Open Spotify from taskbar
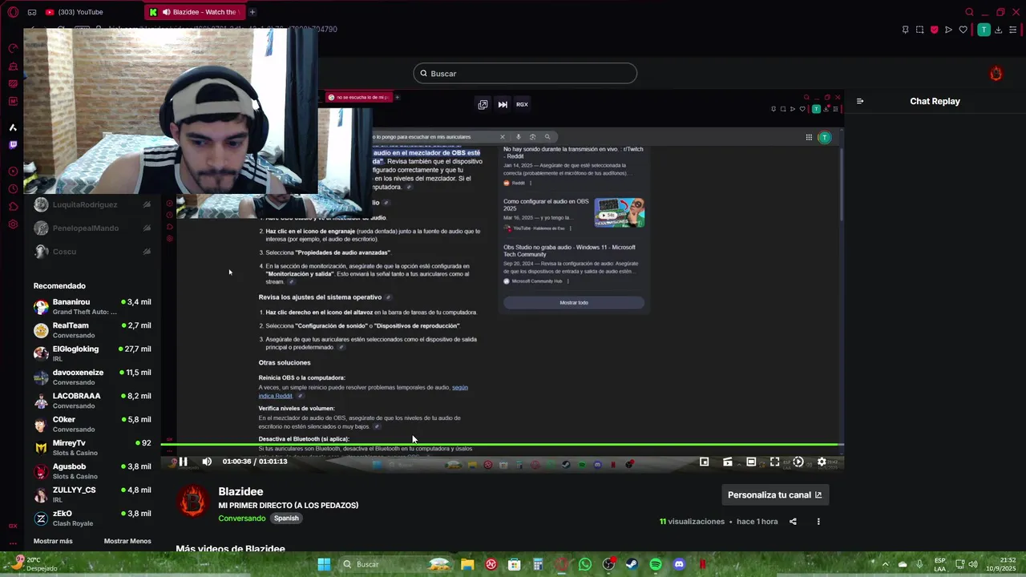This screenshot has width=1026, height=577. click(656, 564)
